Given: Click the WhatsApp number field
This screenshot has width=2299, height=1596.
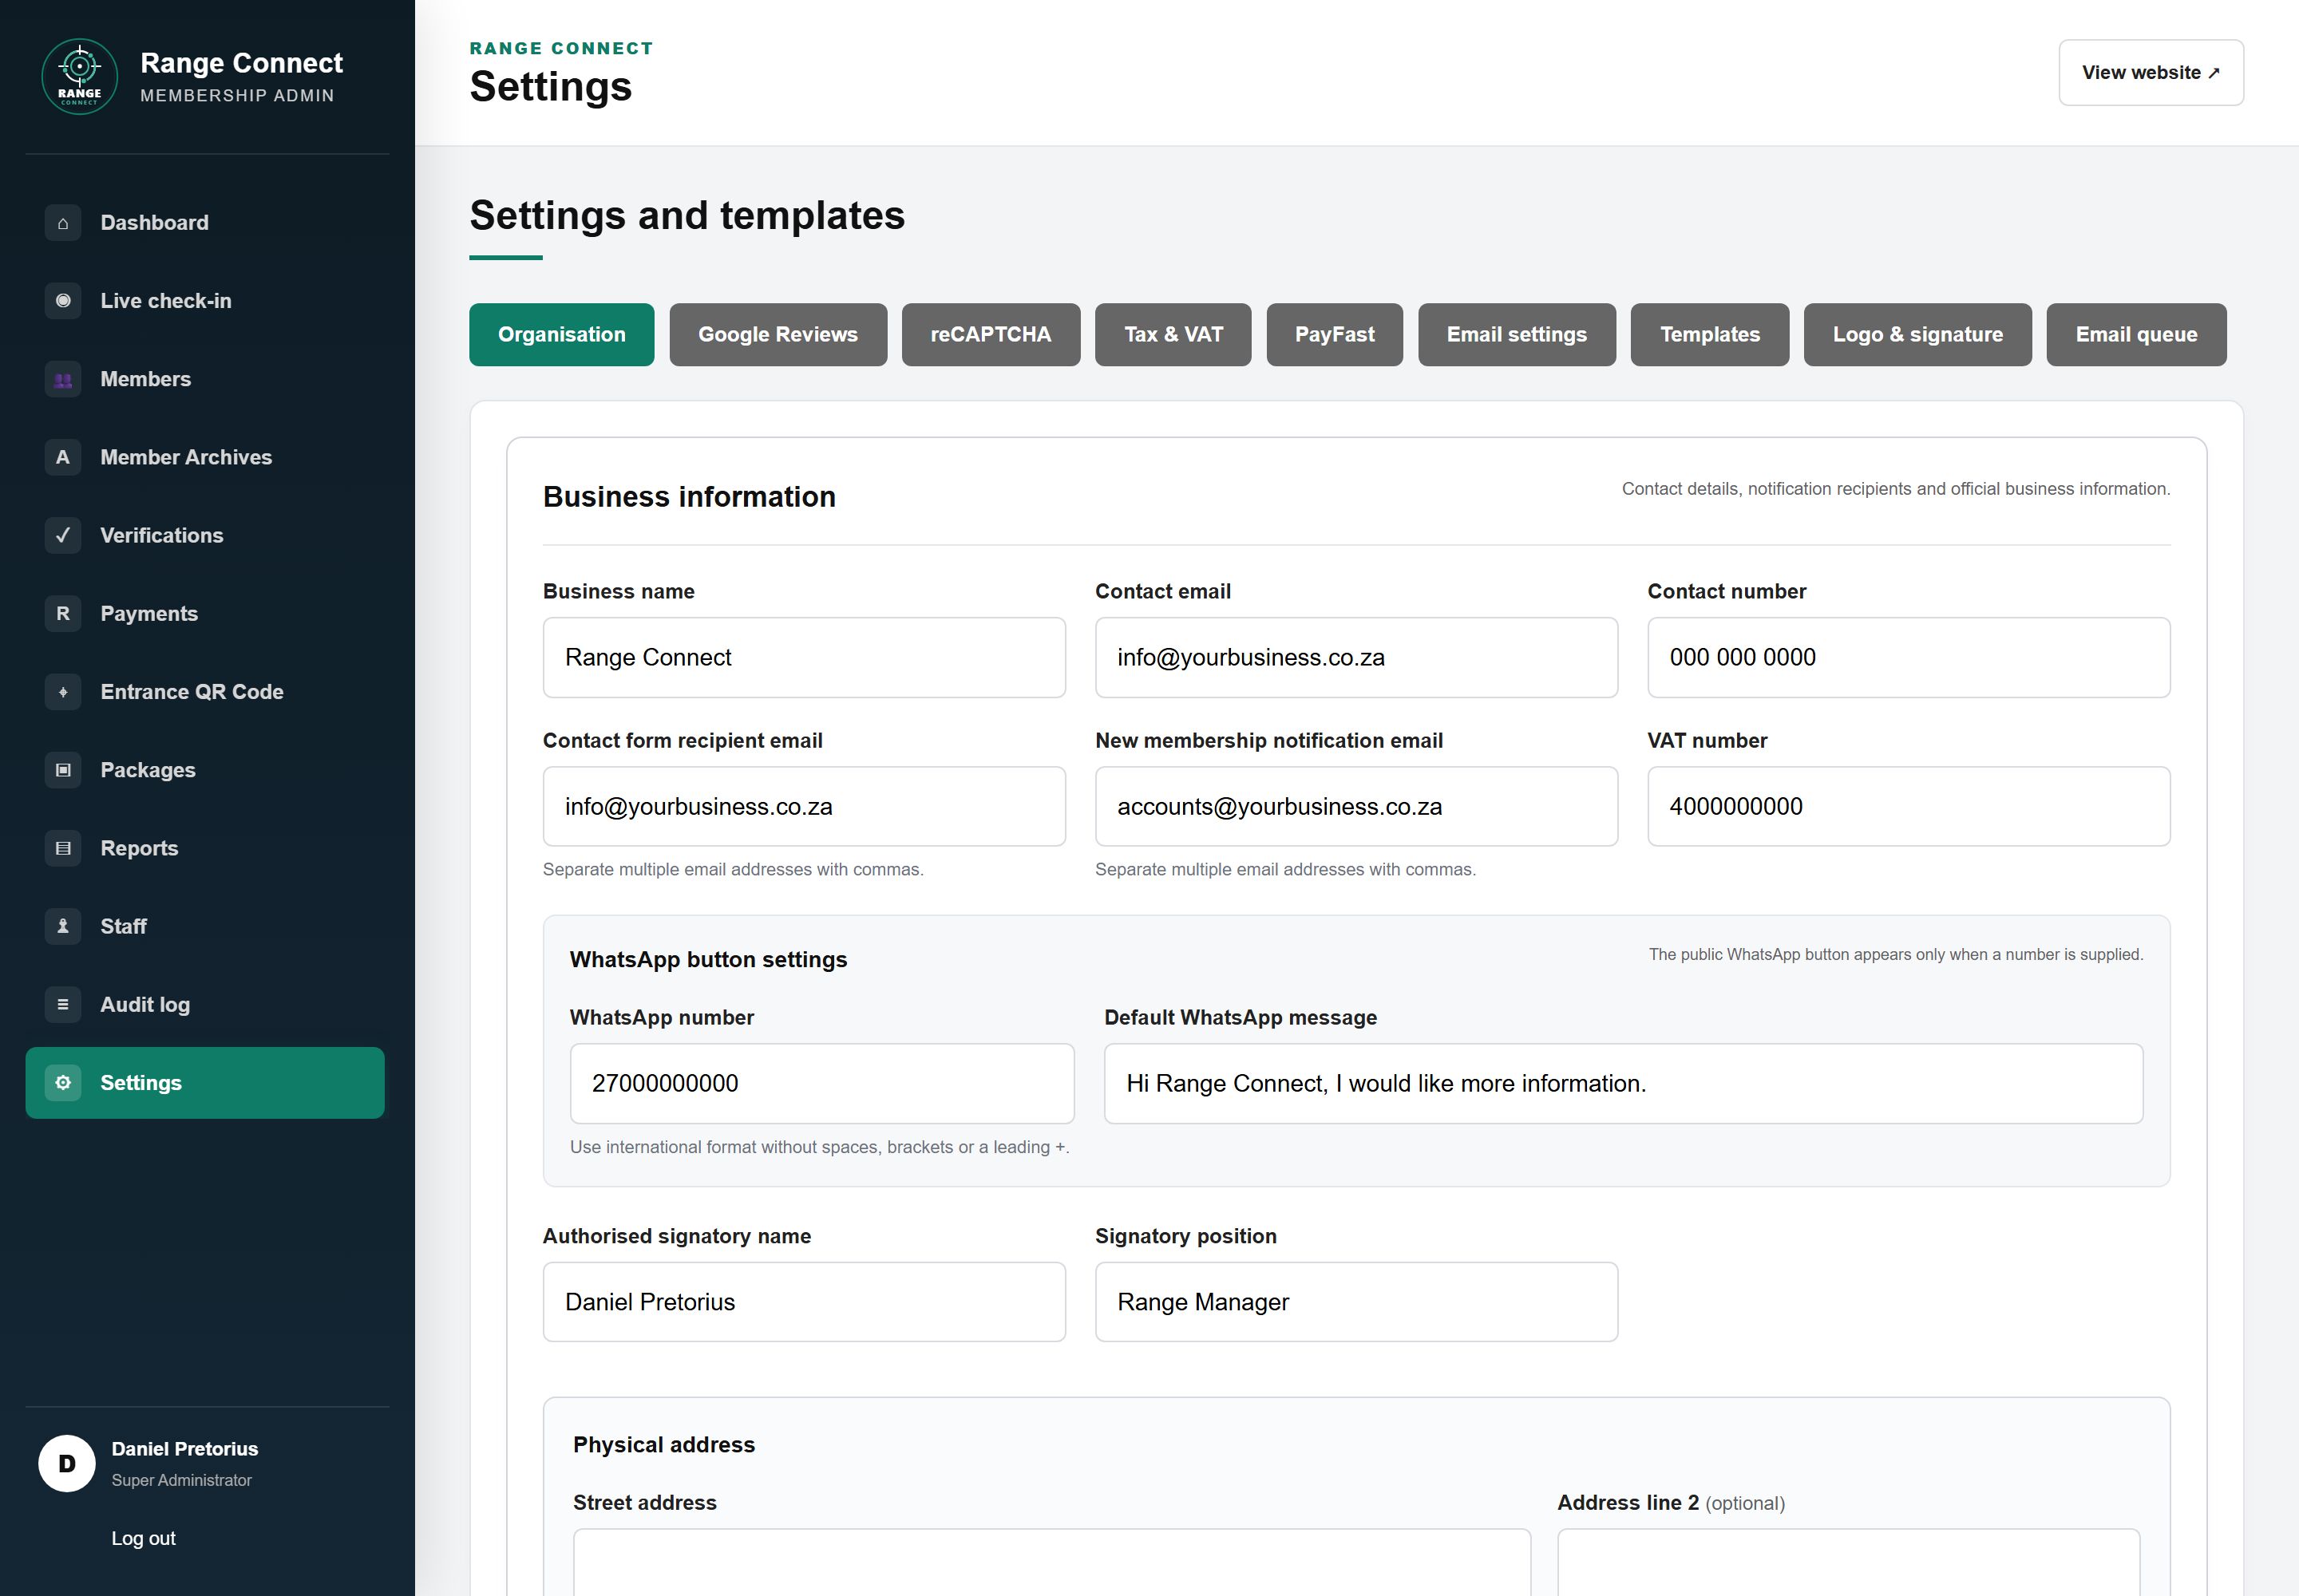Looking at the screenshot, I should 821,1083.
